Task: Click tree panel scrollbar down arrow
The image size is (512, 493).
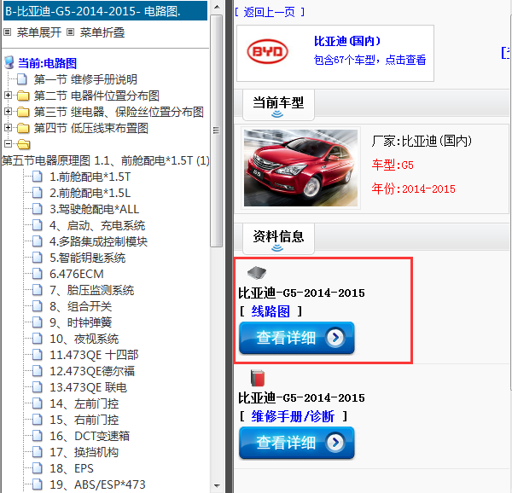Action: 217,486
